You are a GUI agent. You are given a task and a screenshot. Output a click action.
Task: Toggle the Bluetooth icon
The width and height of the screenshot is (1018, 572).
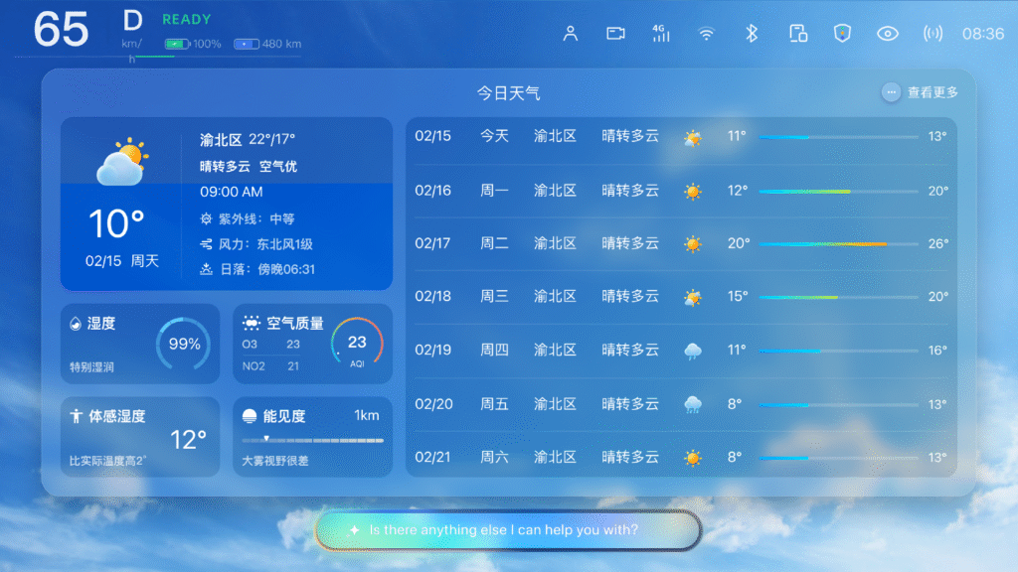click(x=752, y=34)
